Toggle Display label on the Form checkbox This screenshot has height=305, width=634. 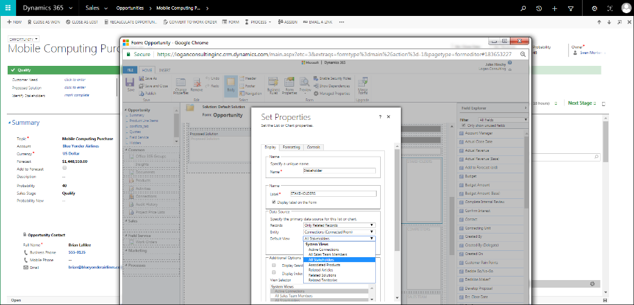point(274,201)
